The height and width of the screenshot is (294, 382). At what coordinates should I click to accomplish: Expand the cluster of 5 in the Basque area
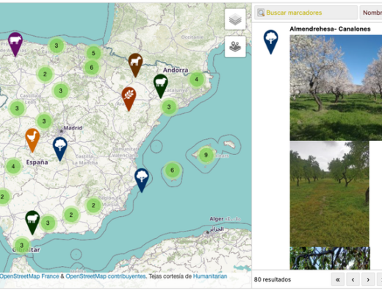click(93, 53)
